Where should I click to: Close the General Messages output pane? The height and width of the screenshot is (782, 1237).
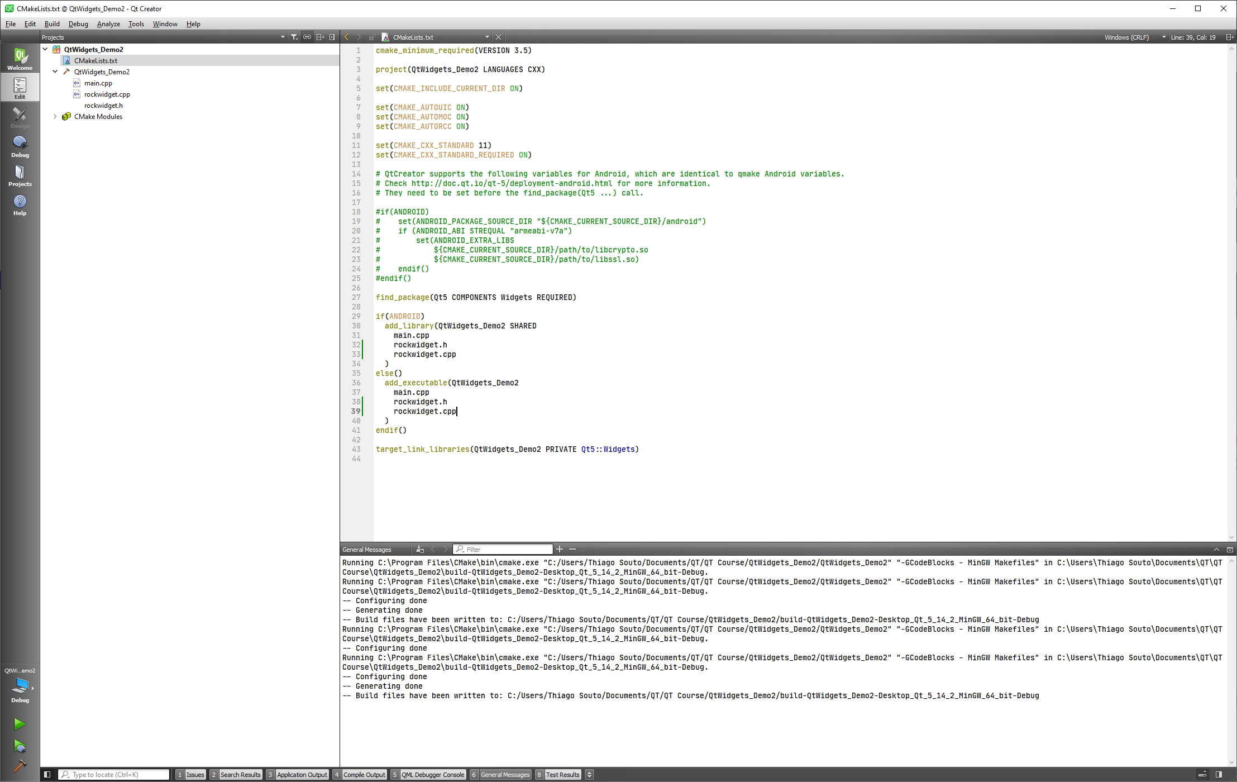[1229, 550]
